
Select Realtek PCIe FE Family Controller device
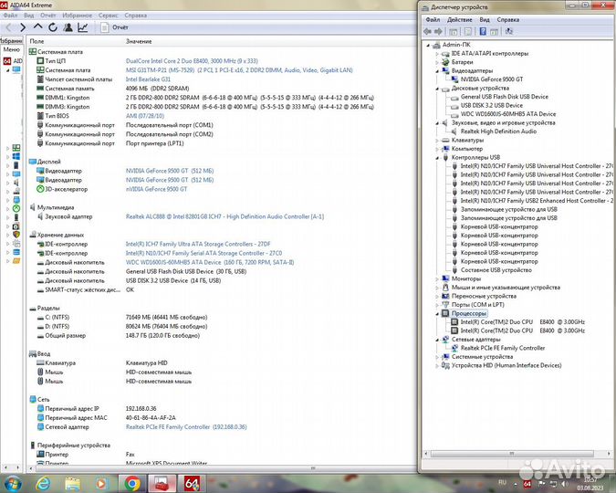[x=503, y=348]
